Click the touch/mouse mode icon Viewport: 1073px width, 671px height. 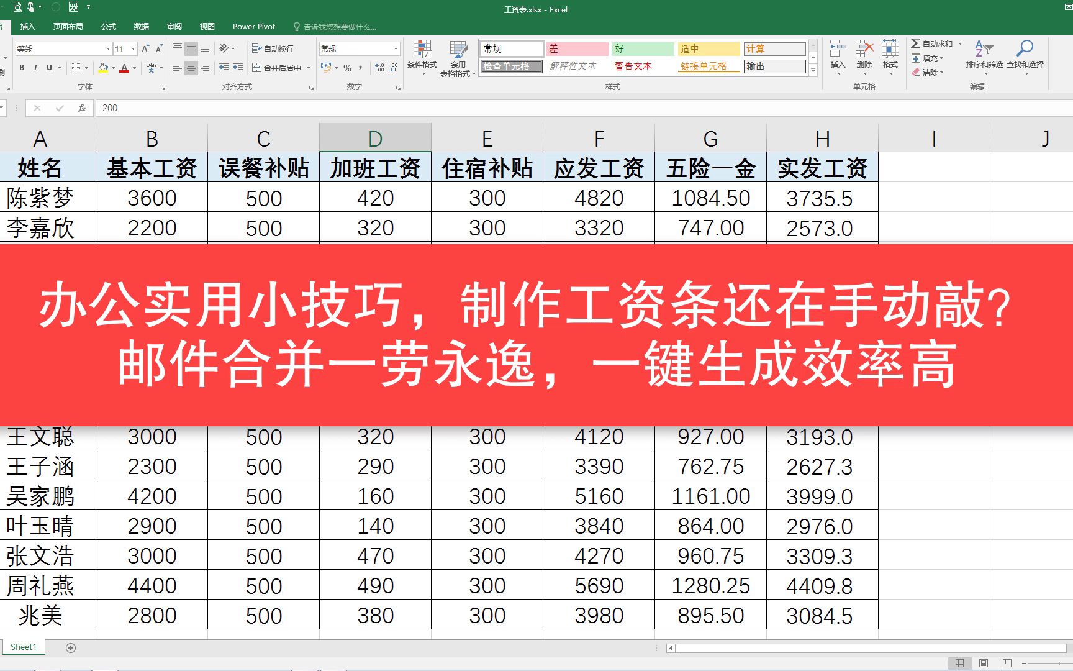pyautogui.click(x=31, y=7)
